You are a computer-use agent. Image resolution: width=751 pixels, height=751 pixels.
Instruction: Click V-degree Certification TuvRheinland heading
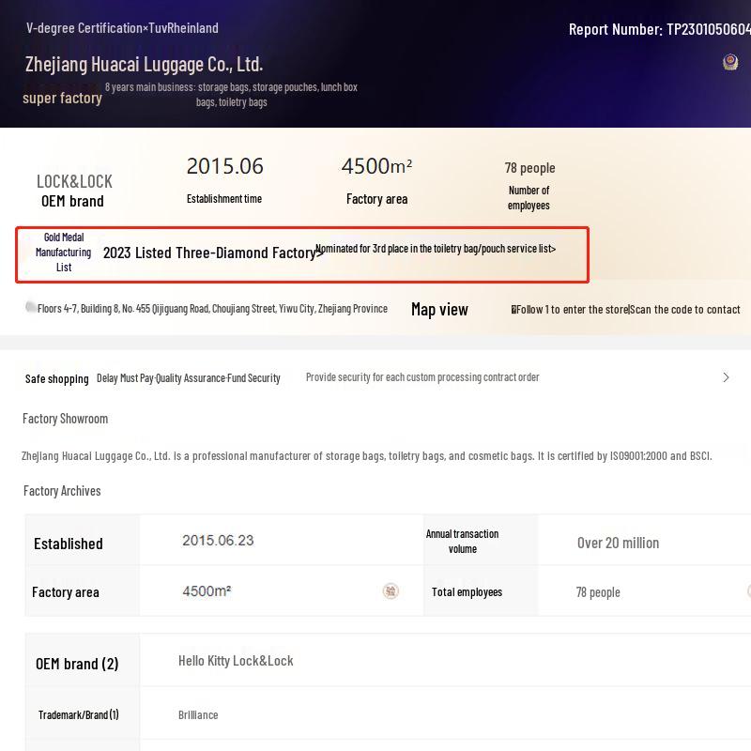pos(122,28)
